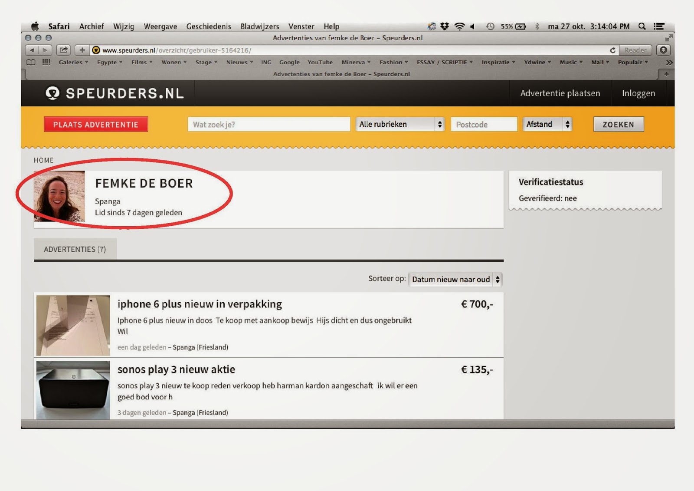Reload the page with refresh icon

pos(613,50)
